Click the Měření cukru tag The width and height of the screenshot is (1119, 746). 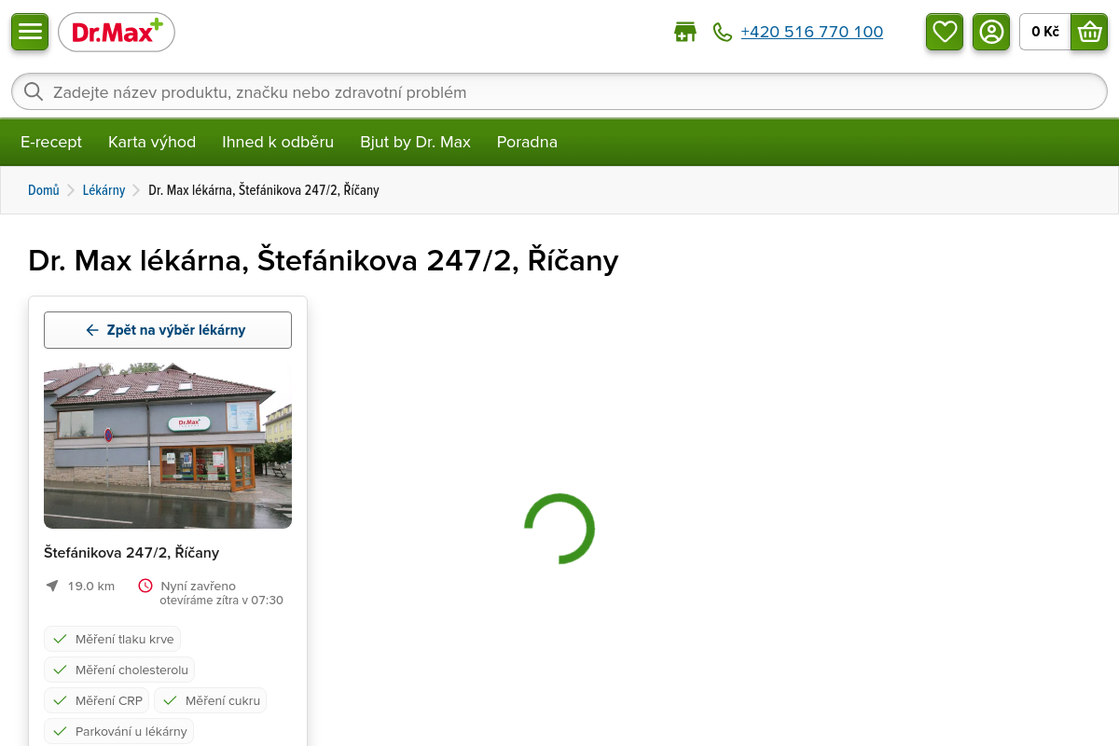(210, 700)
